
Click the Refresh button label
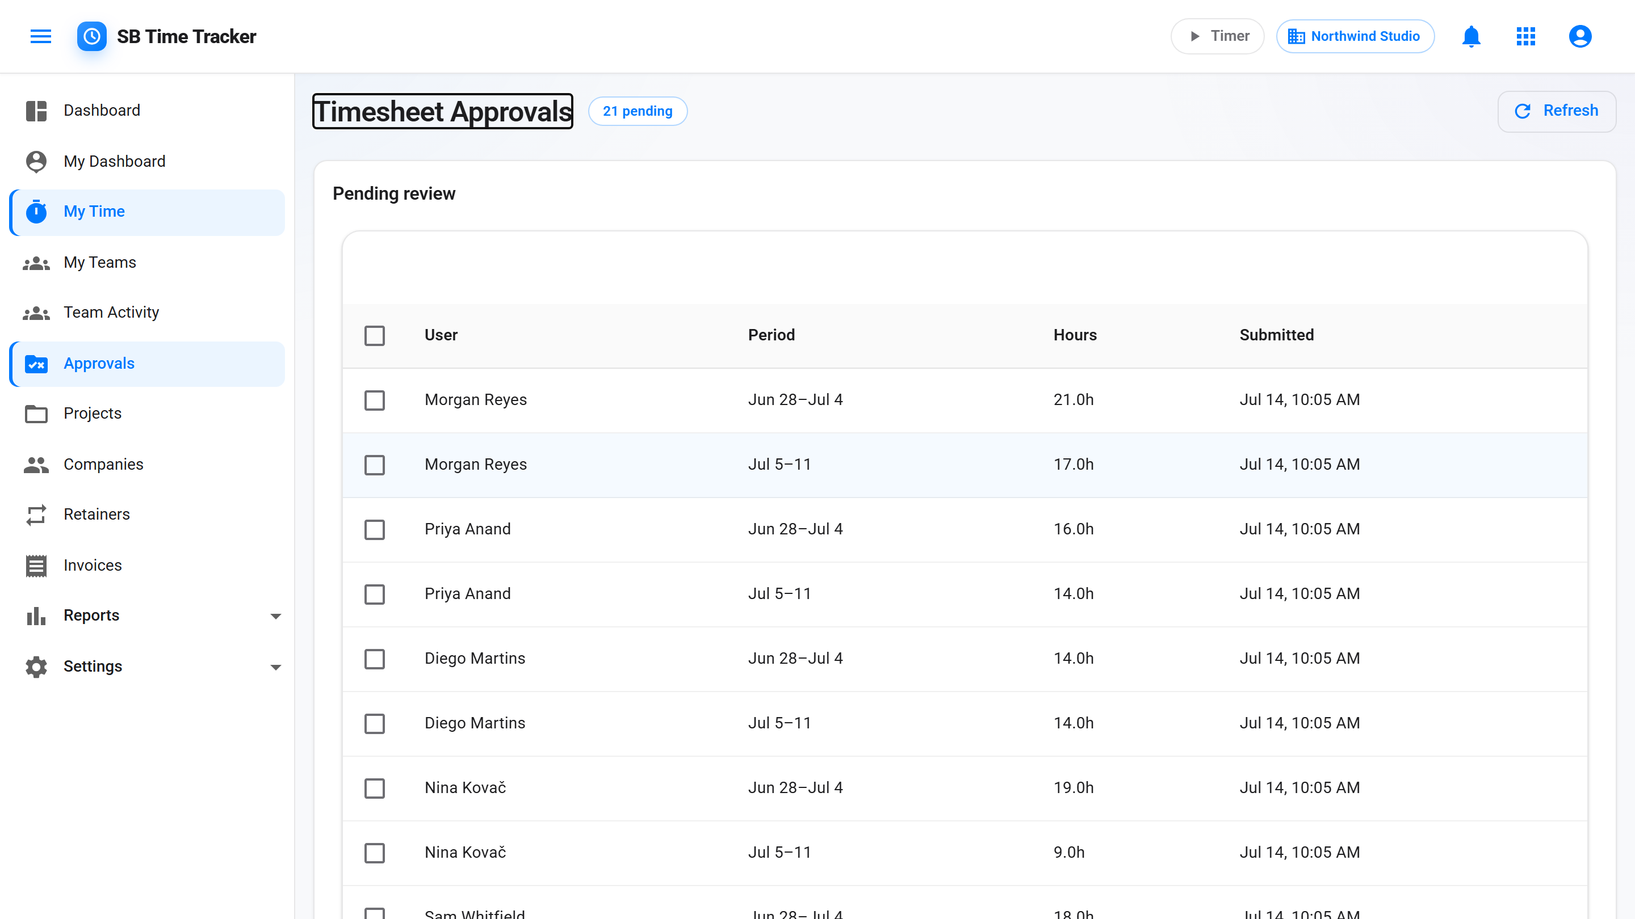[1570, 111]
